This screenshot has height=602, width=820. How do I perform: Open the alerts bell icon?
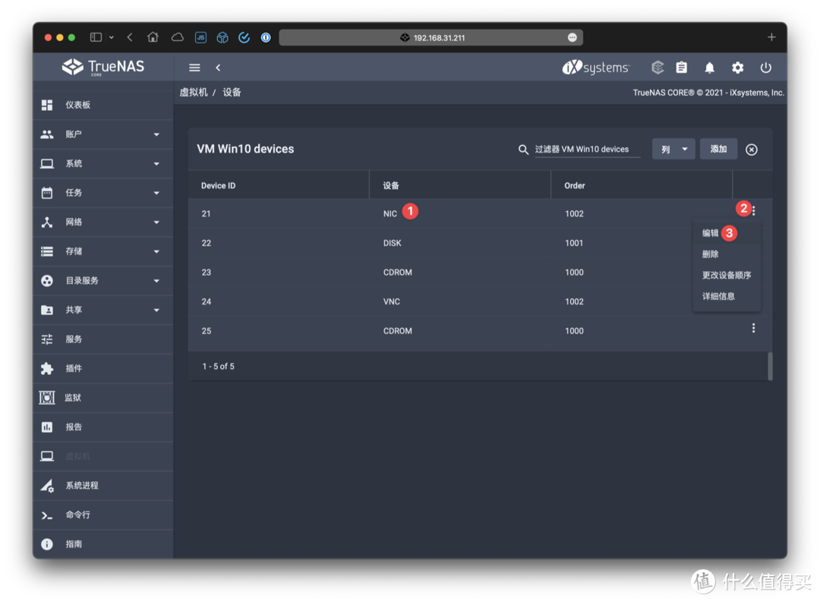pos(710,68)
